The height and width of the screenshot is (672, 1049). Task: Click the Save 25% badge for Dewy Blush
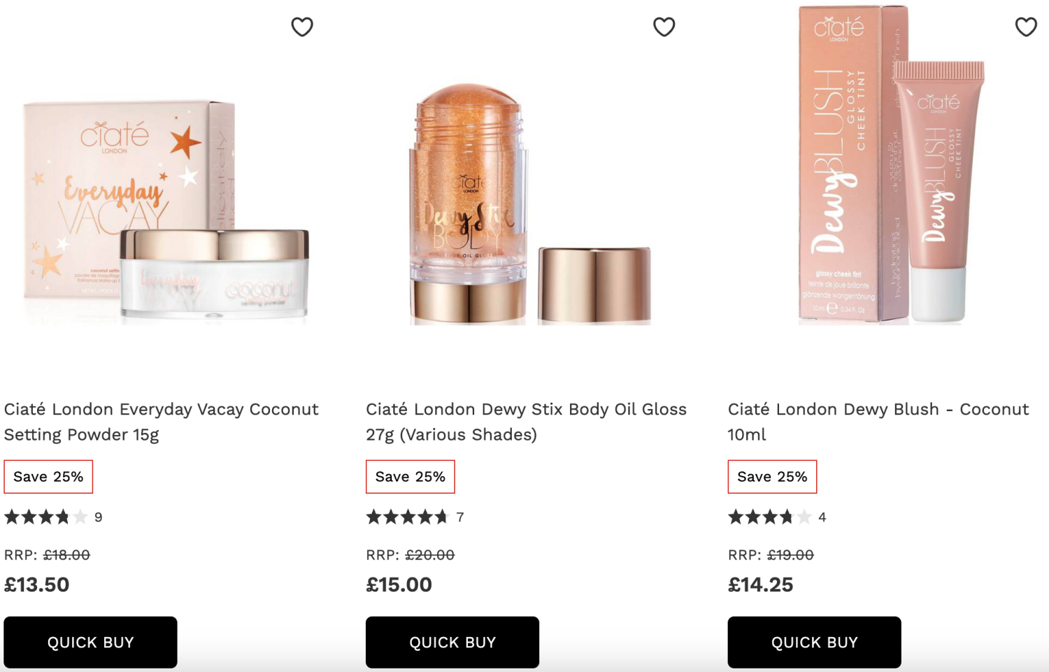(772, 477)
